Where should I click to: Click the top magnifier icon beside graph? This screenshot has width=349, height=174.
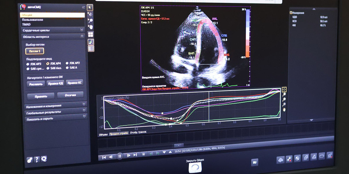point(284,95)
